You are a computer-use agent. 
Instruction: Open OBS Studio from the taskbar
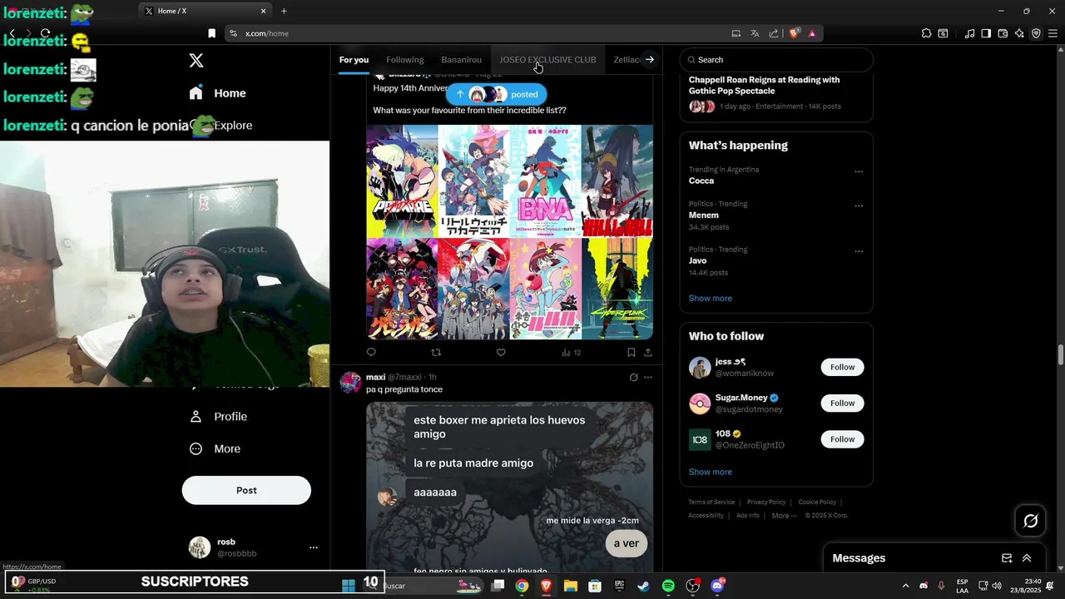pyautogui.click(x=692, y=586)
